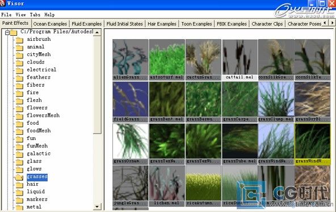Select the grassTube.mel brush preset
The image size is (336, 212).
pos(240,144)
